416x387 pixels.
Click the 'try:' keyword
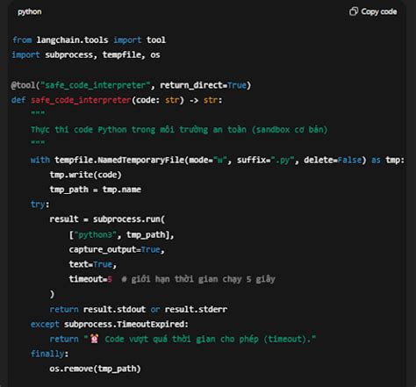click(40, 204)
